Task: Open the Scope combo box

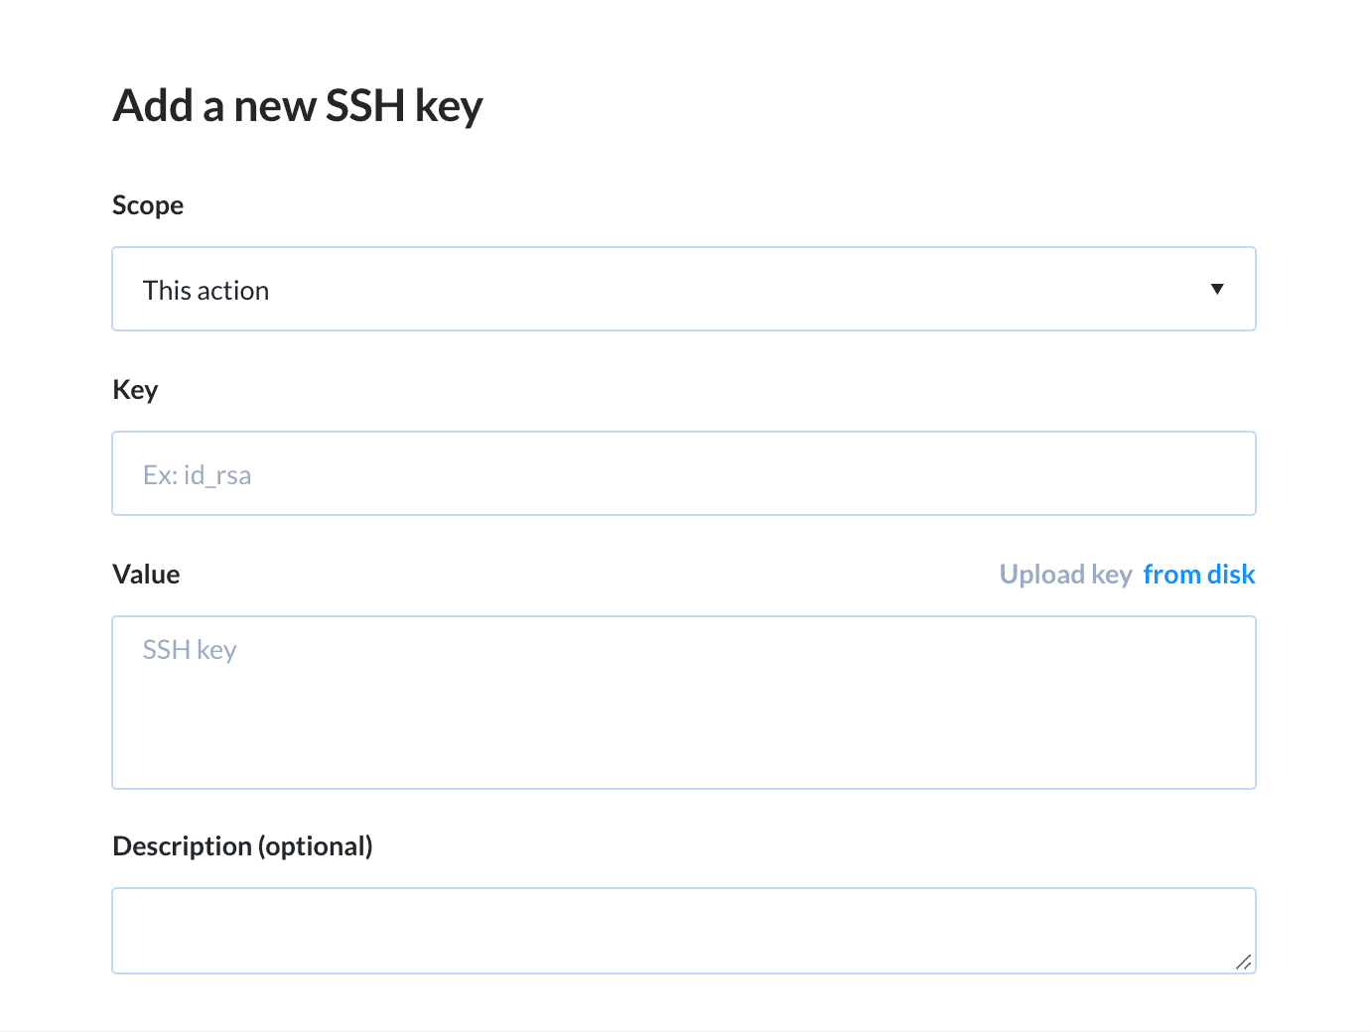Action: (x=683, y=289)
